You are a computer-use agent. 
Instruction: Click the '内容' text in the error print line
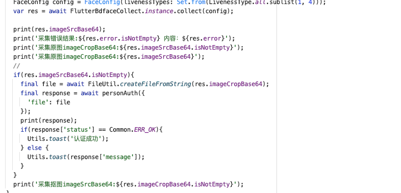[x=170, y=38]
